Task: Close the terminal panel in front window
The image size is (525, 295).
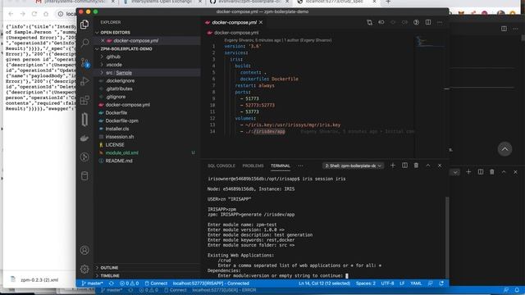Action: coord(440,166)
